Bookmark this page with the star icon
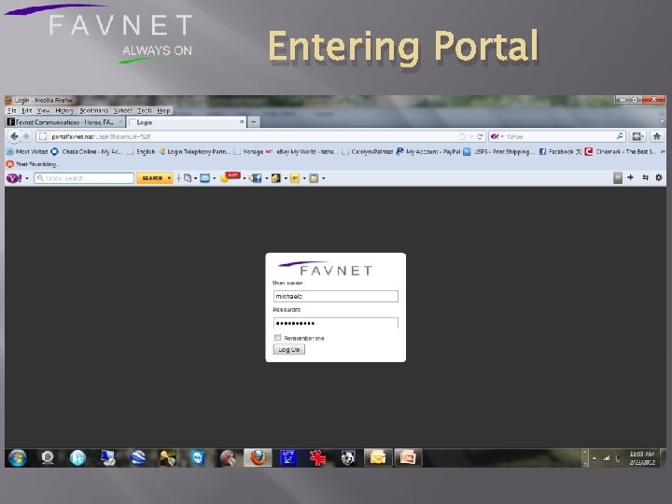Viewport: 672px width, 504px height. tap(462, 136)
